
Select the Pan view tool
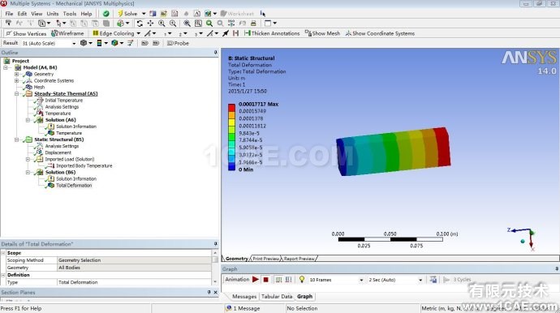pos(150,24)
